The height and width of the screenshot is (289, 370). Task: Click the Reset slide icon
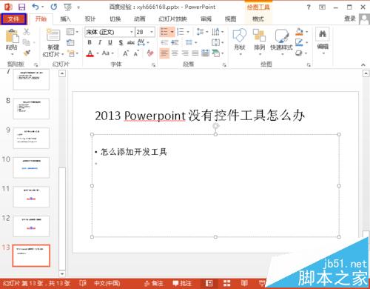click(70, 42)
